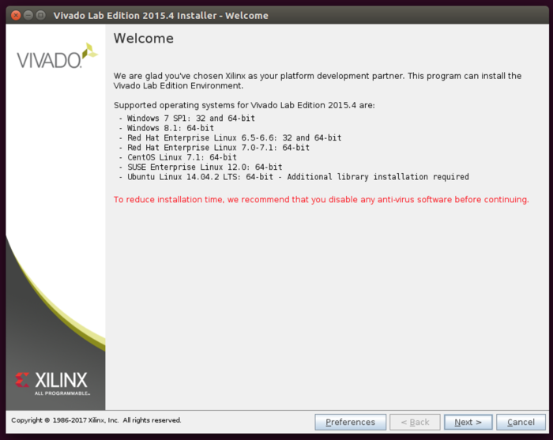Image resolution: width=553 pixels, height=440 pixels.
Task: Click the red anti-virus warning message
Action: (x=321, y=200)
